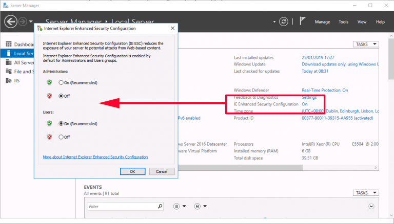This screenshot has height=224, width=394.
Task: Click the filter search magnifier icon
Action: [x=160, y=206]
